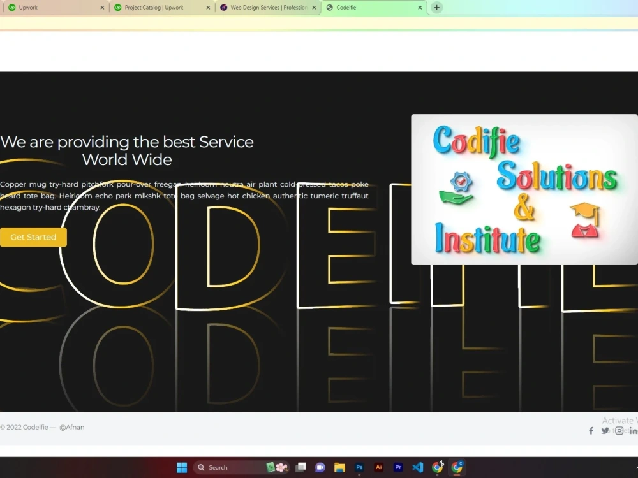Viewport: 638px width, 478px height.
Task: Click the Project Catalog tab favicon
Action: pyautogui.click(x=117, y=7)
